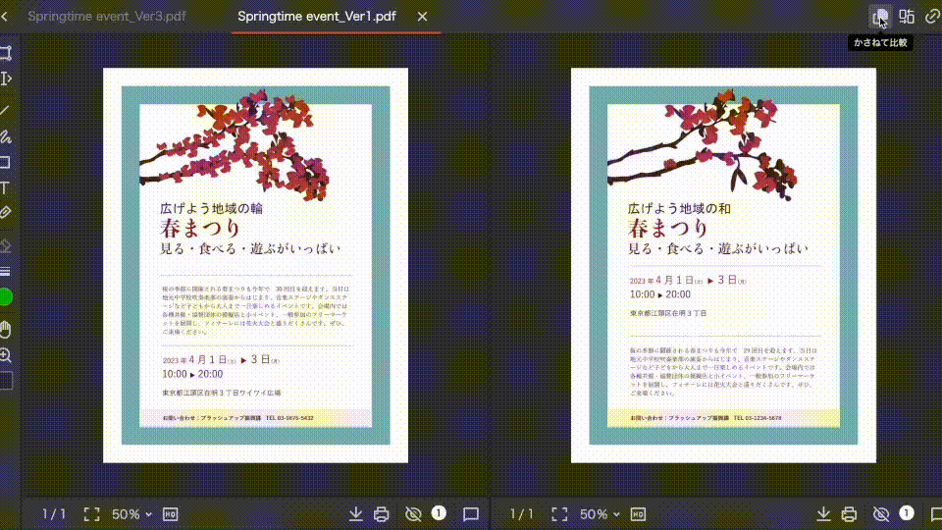The image size is (942, 530).
Task: Toggle annotation visibility in right pane
Action: point(881,514)
